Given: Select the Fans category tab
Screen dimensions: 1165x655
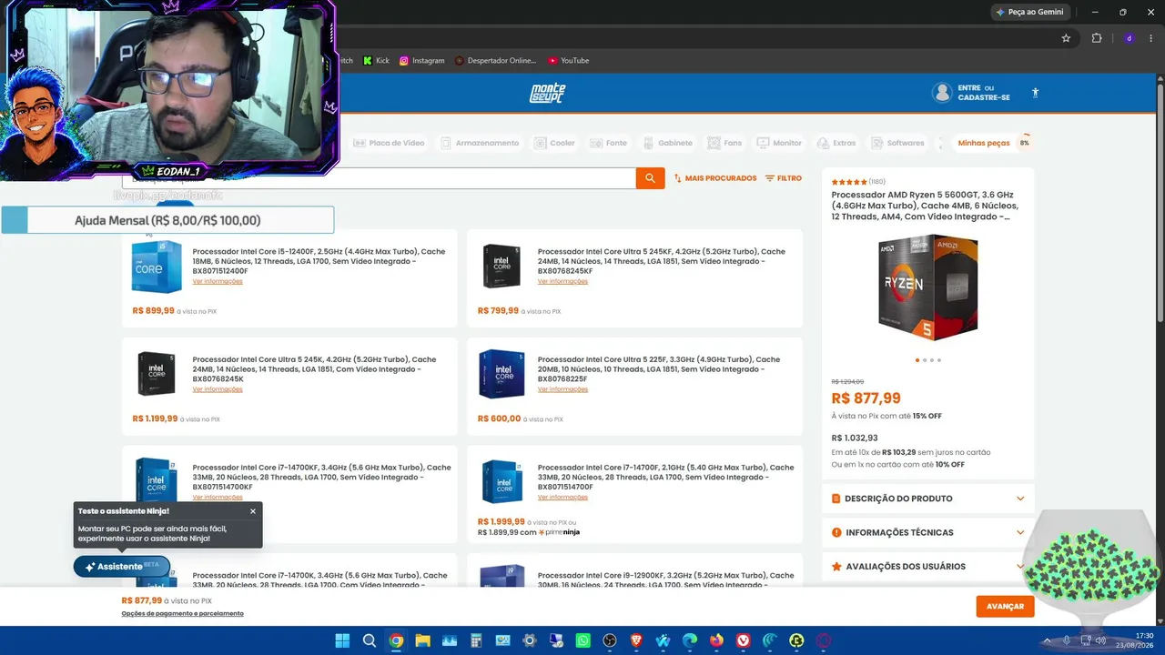Looking at the screenshot, I should click(724, 143).
